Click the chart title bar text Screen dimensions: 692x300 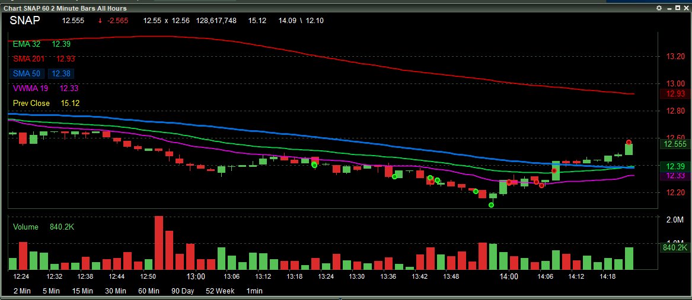(x=65, y=8)
